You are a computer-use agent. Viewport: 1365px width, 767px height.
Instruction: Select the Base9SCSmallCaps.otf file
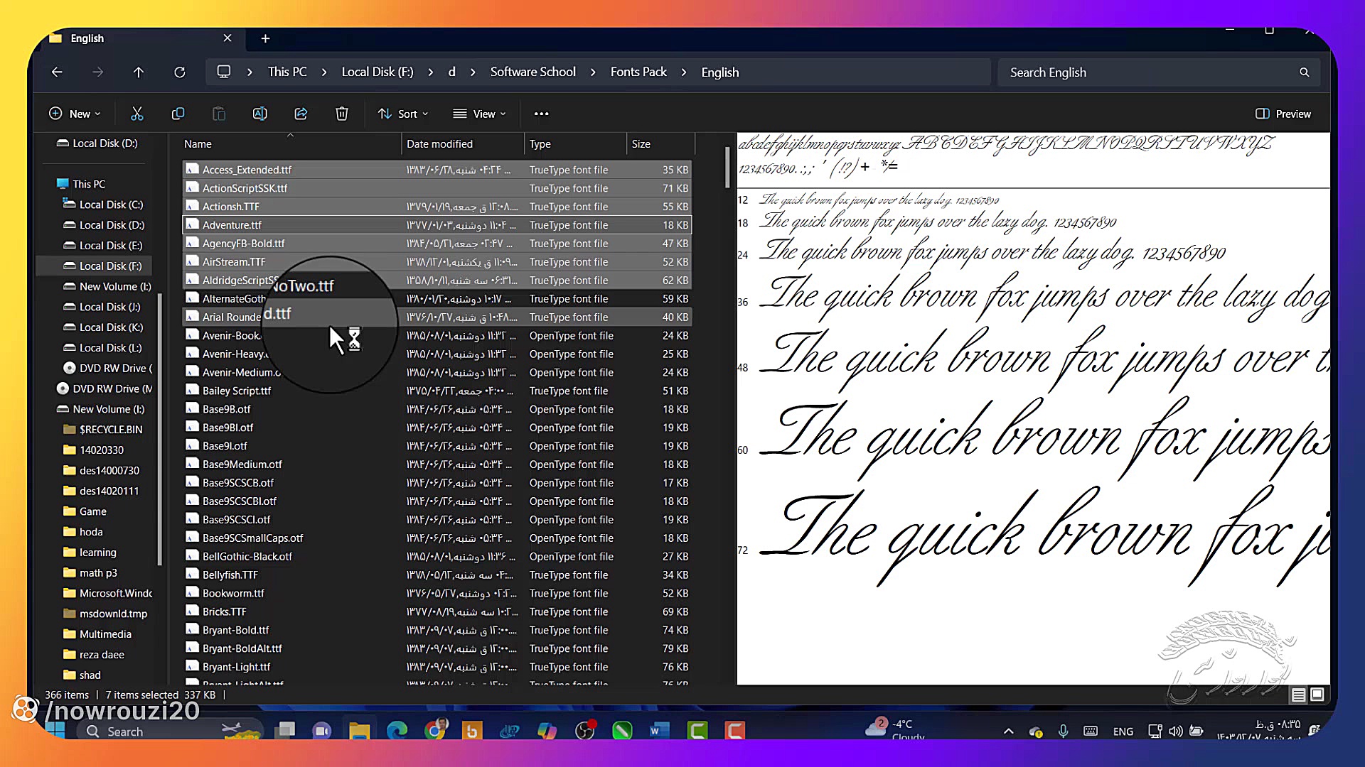[x=437, y=538]
